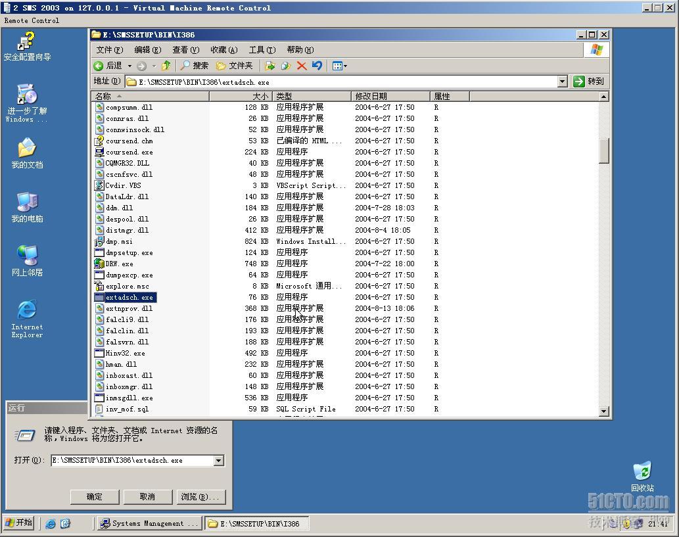Open the Edit (编辑) menu
The image size is (679, 537).
[147, 50]
